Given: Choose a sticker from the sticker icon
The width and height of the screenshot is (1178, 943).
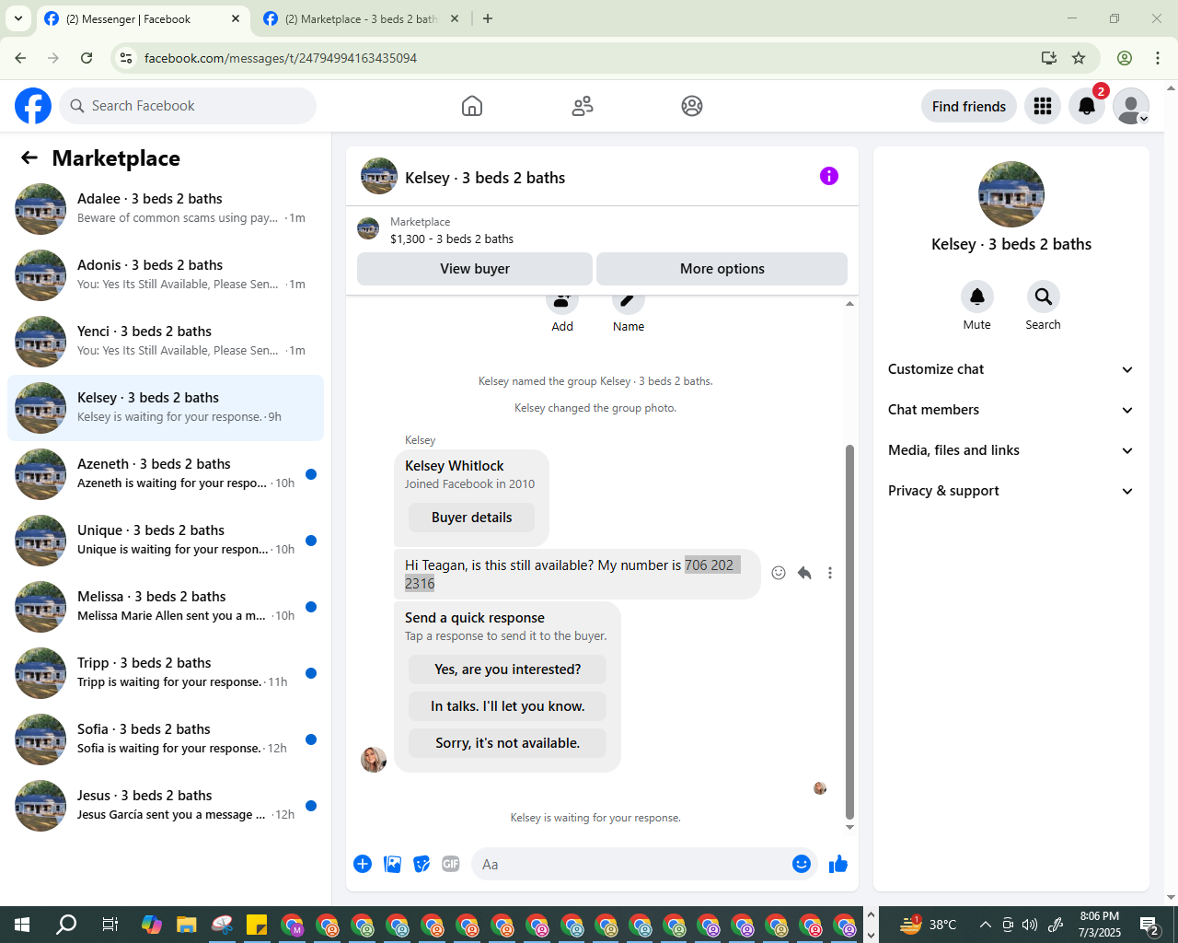Looking at the screenshot, I should click(x=422, y=864).
